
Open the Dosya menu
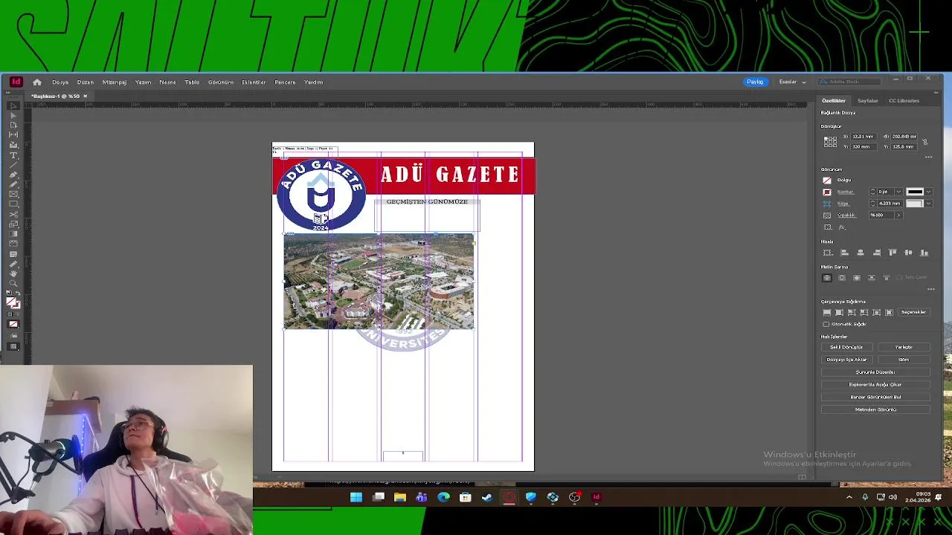pyautogui.click(x=60, y=82)
